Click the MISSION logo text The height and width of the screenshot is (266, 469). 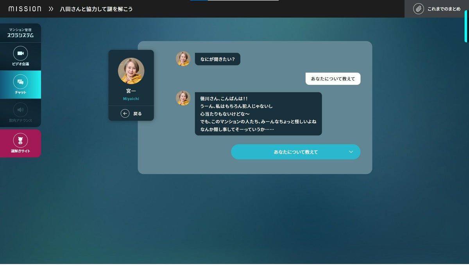[x=25, y=9]
